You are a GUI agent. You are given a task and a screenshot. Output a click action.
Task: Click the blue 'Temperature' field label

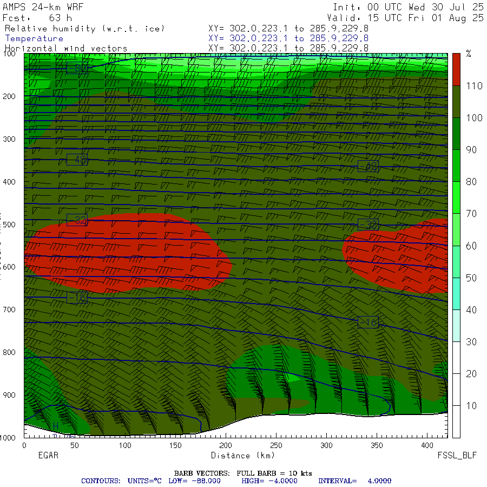34,38
